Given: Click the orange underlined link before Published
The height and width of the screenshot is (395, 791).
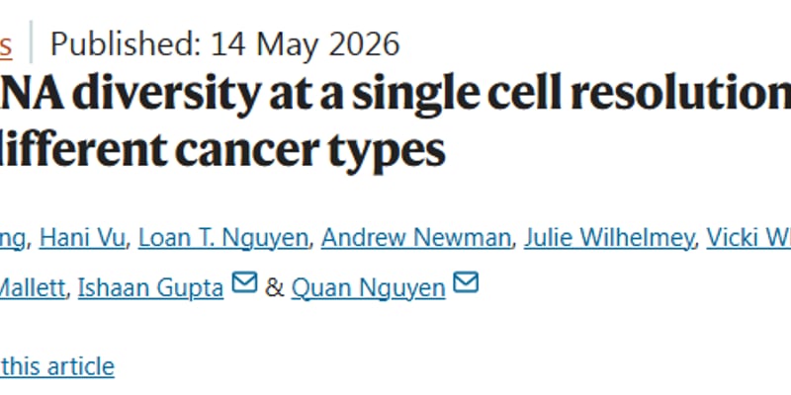Looking at the screenshot, I should click(x=6, y=44).
